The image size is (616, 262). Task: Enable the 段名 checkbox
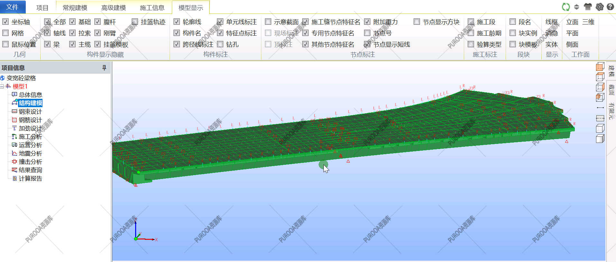pyautogui.click(x=513, y=22)
